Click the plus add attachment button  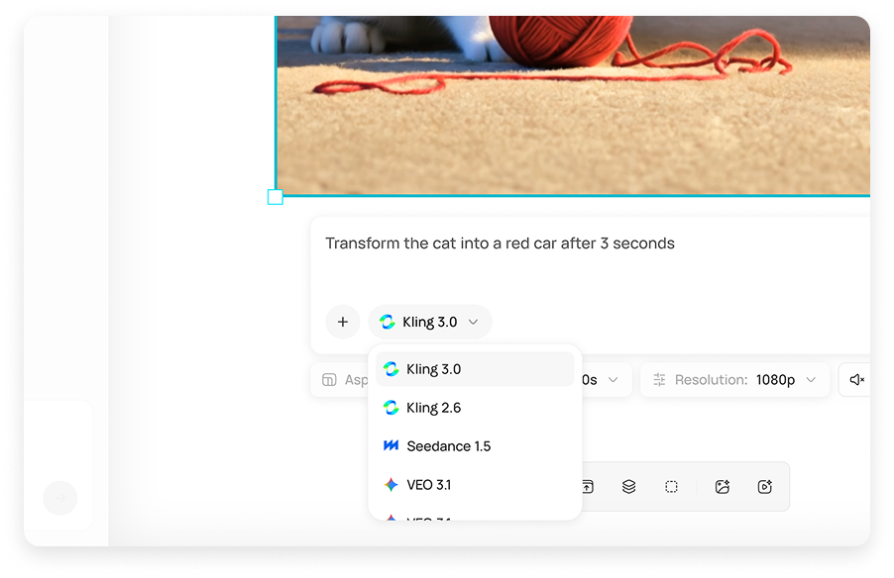[x=343, y=322]
